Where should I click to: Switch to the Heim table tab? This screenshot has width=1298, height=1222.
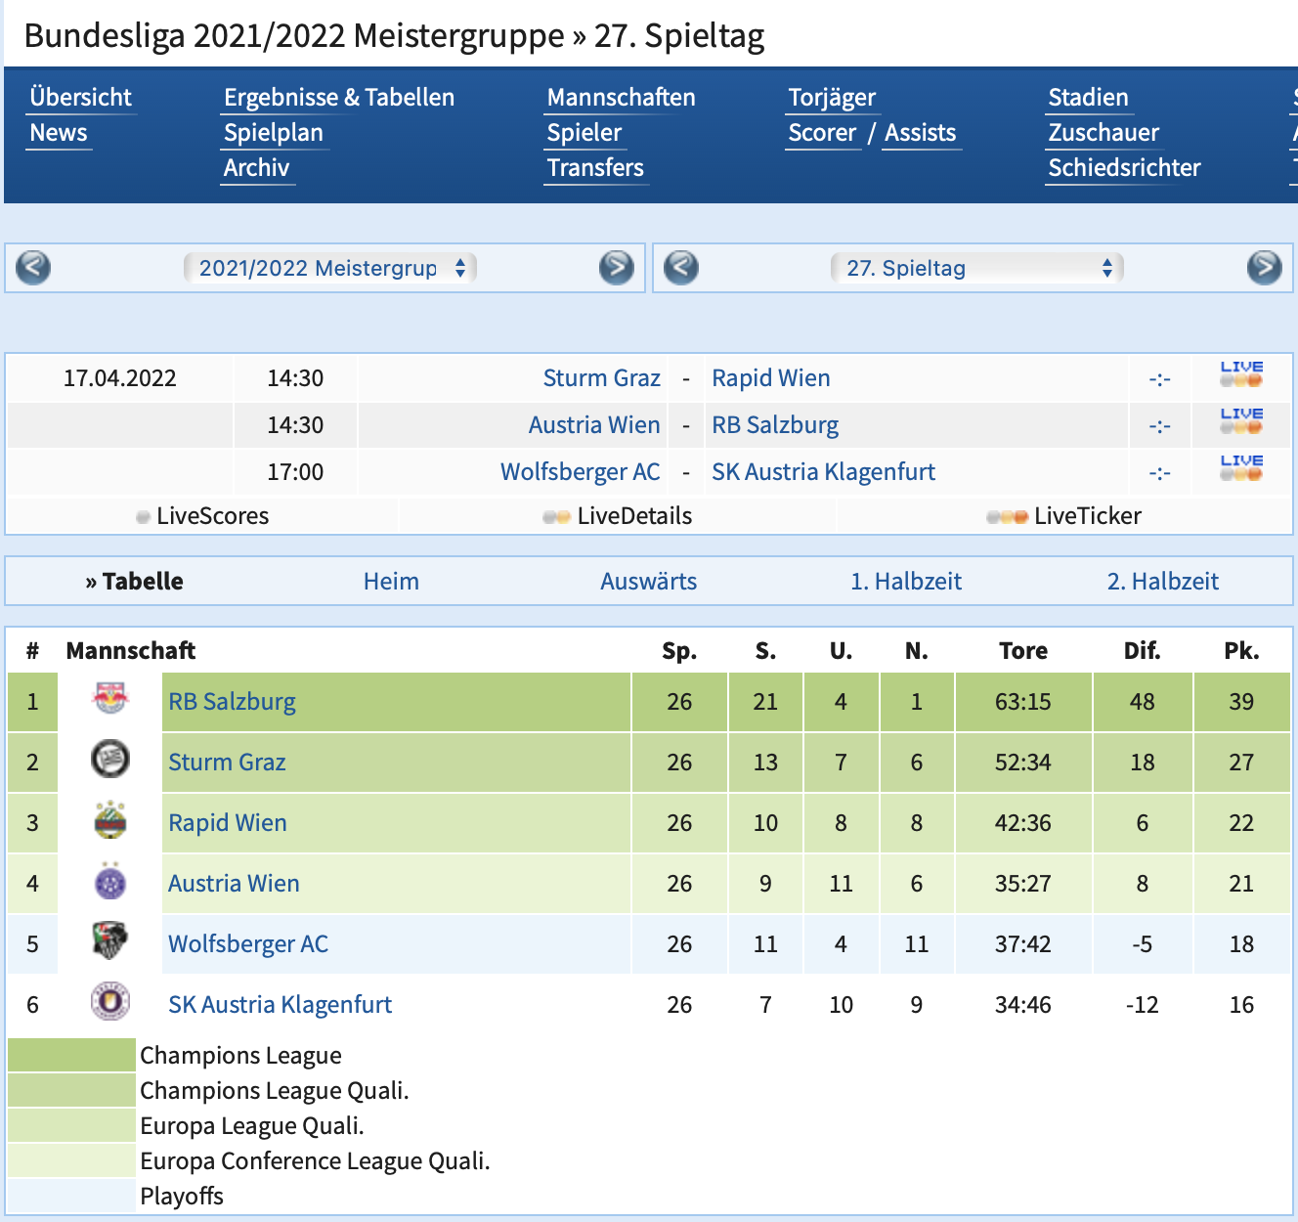(x=391, y=582)
